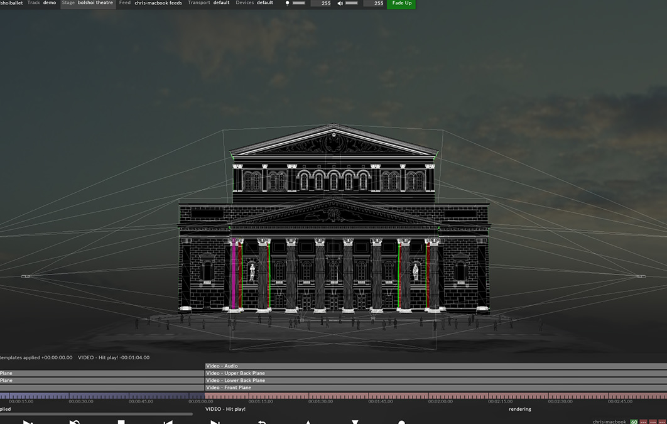
Task: Select the left projector in stage view
Action: click(26, 276)
